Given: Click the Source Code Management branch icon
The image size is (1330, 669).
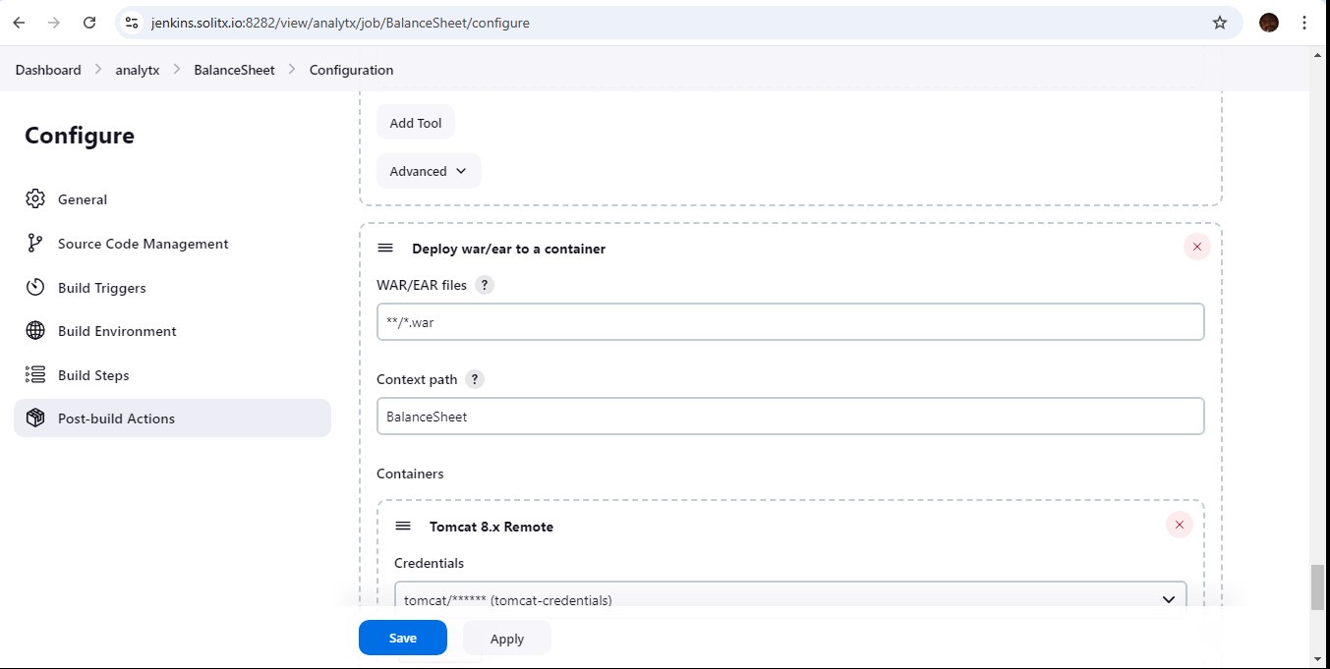Looking at the screenshot, I should click(35, 244).
